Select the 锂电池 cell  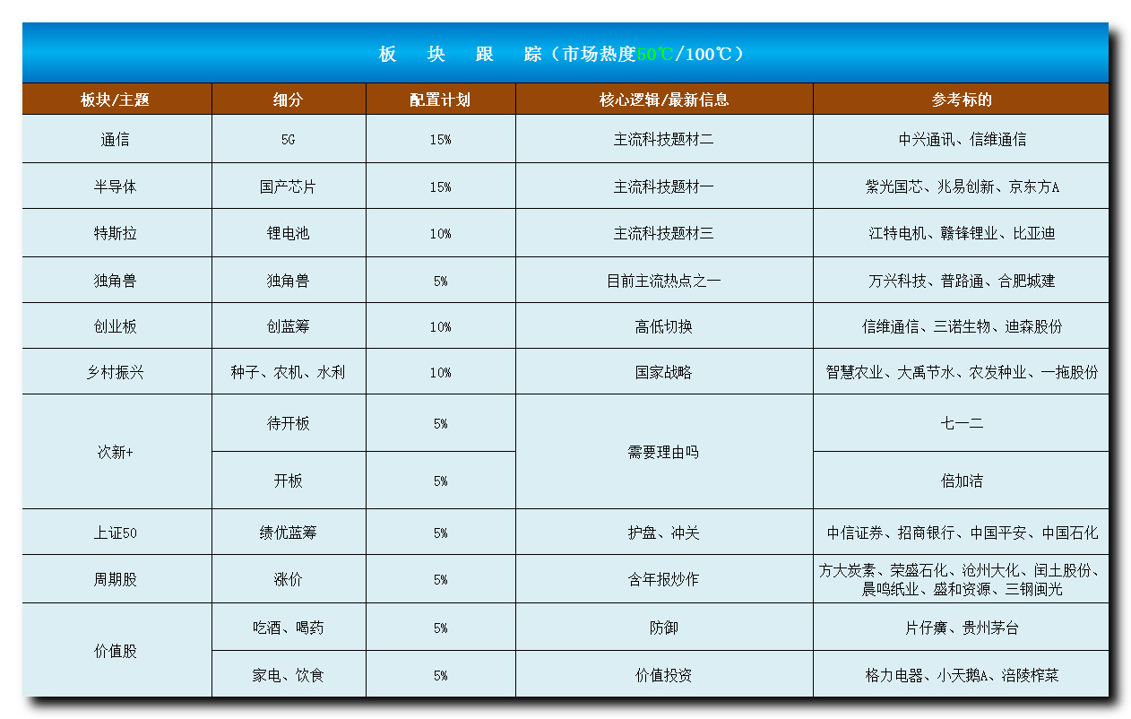pos(289,233)
